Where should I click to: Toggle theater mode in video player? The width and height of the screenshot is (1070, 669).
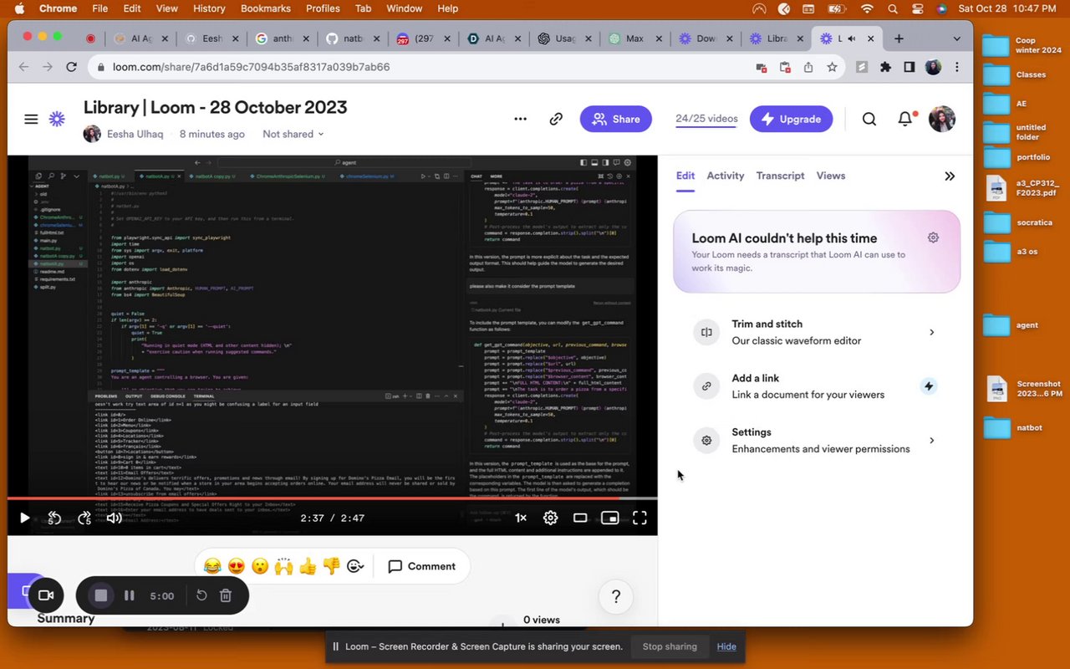580,518
